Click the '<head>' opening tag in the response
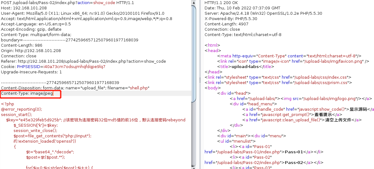This screenshot has width=374, height=169. [x=213, y=50]
